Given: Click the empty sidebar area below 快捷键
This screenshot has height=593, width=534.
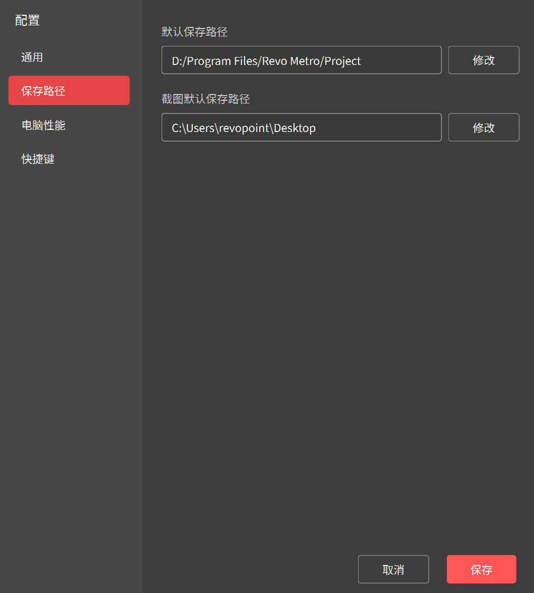Looking at the screenshot, I should (x=71, y=343).
